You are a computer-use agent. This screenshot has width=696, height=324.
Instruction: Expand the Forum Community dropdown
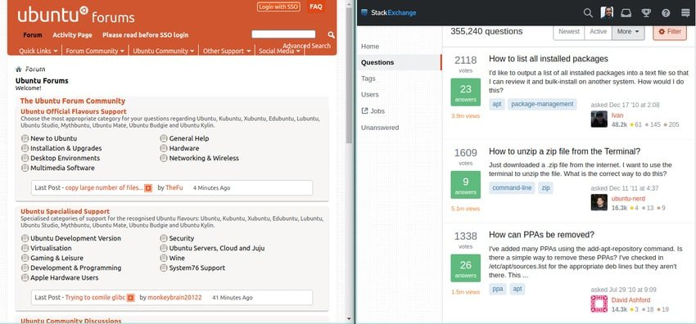click(x=95, y=51)
